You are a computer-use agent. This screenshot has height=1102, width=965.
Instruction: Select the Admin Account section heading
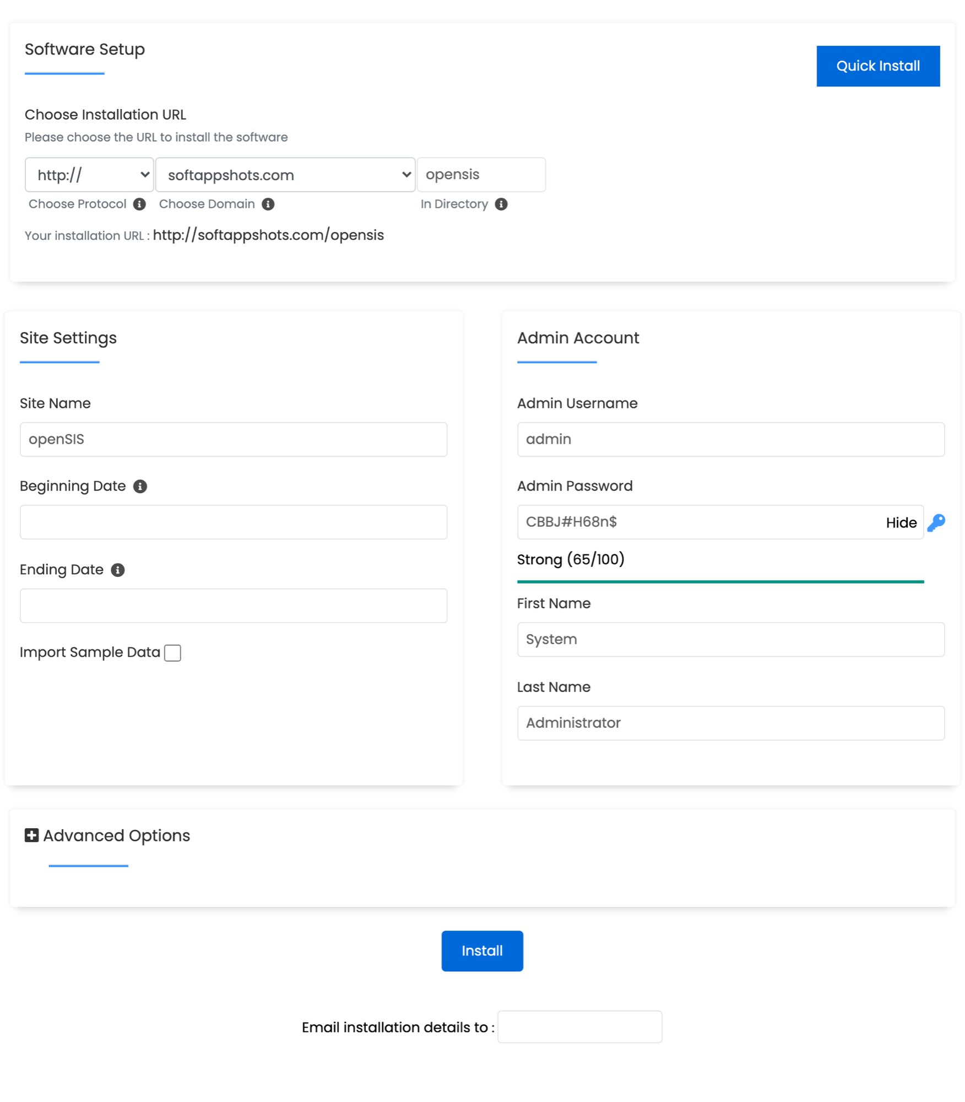[578, 338]
